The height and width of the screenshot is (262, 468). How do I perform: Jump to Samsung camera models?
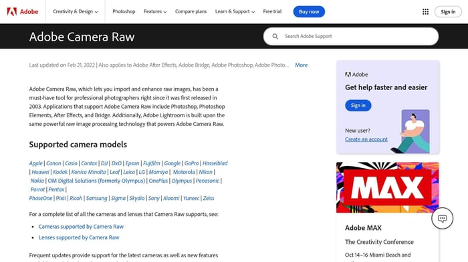click(96, 198)
